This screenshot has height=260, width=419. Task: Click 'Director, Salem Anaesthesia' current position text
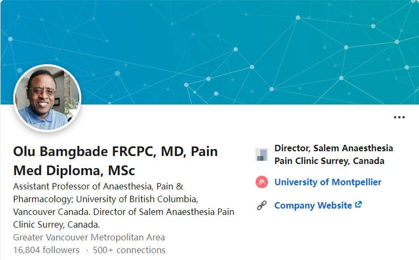point(334,148)
